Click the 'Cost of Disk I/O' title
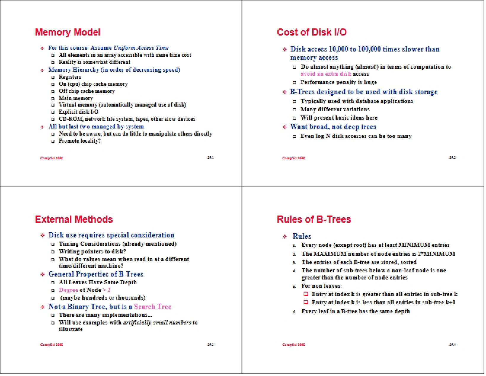 pyautogui.click(x=311, y=32)
